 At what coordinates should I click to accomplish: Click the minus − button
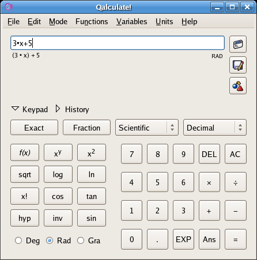236,211
